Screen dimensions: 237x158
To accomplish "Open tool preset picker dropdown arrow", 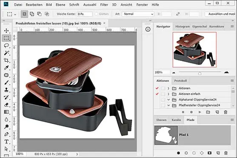I will click(x=15, y=14).
